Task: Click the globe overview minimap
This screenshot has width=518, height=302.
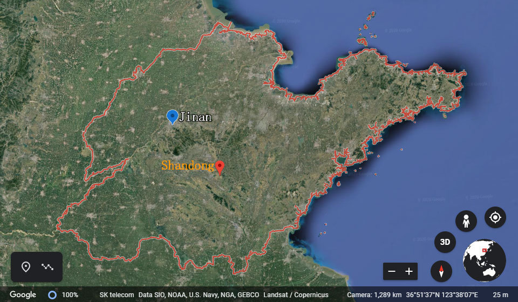Action: pos(485,260)
